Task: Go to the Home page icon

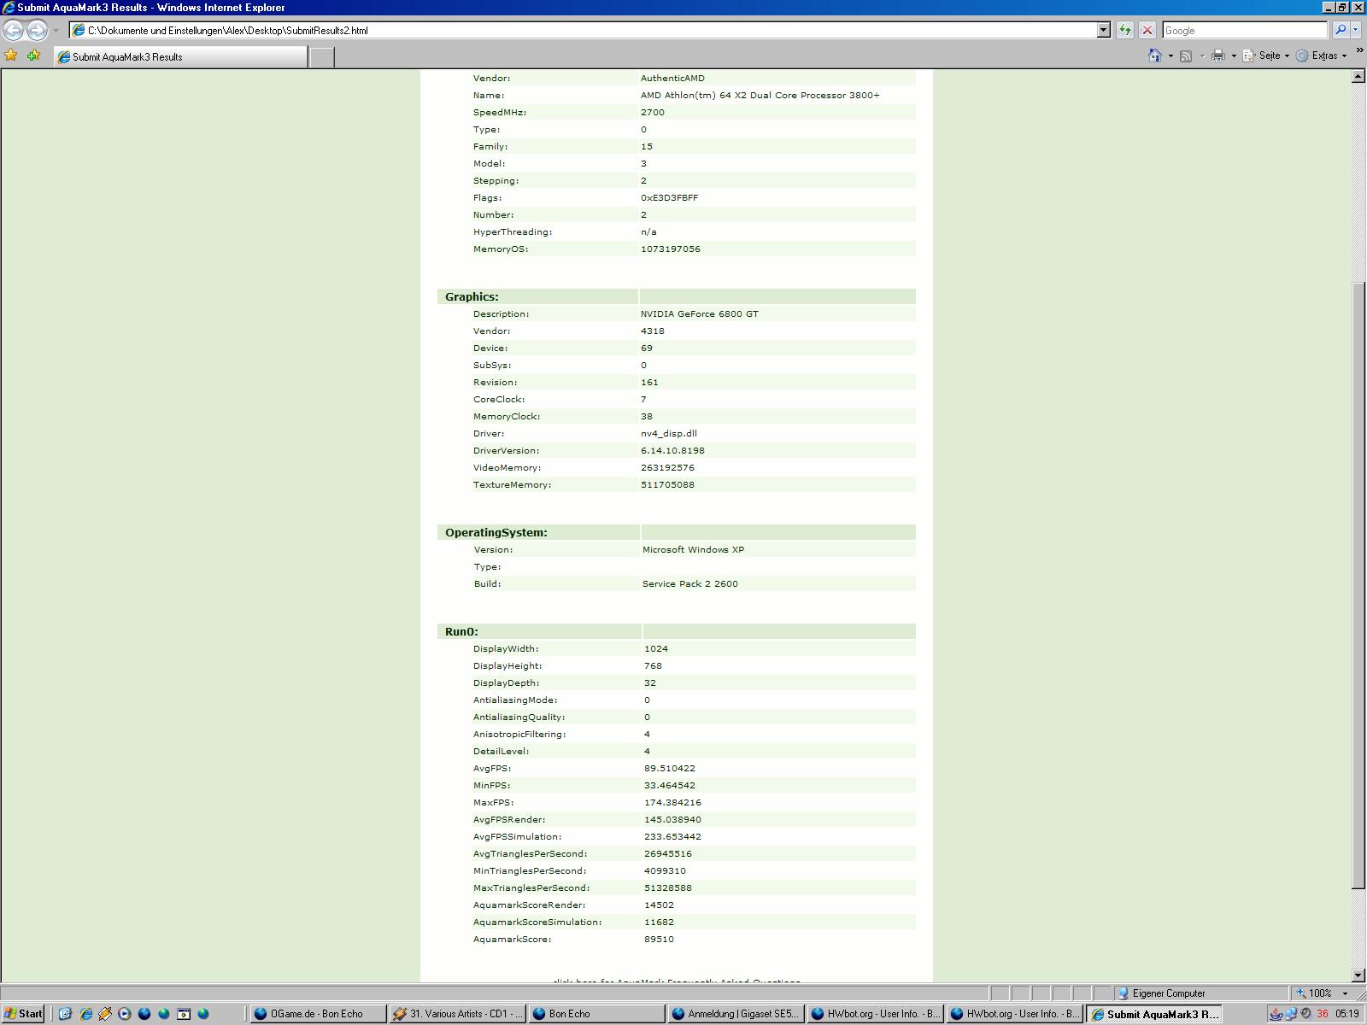Action: (x=1155, y=56)
